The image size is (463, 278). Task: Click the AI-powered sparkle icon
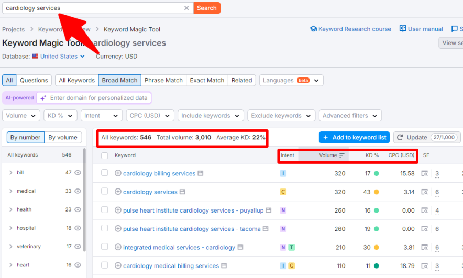(x=43, y=98)
